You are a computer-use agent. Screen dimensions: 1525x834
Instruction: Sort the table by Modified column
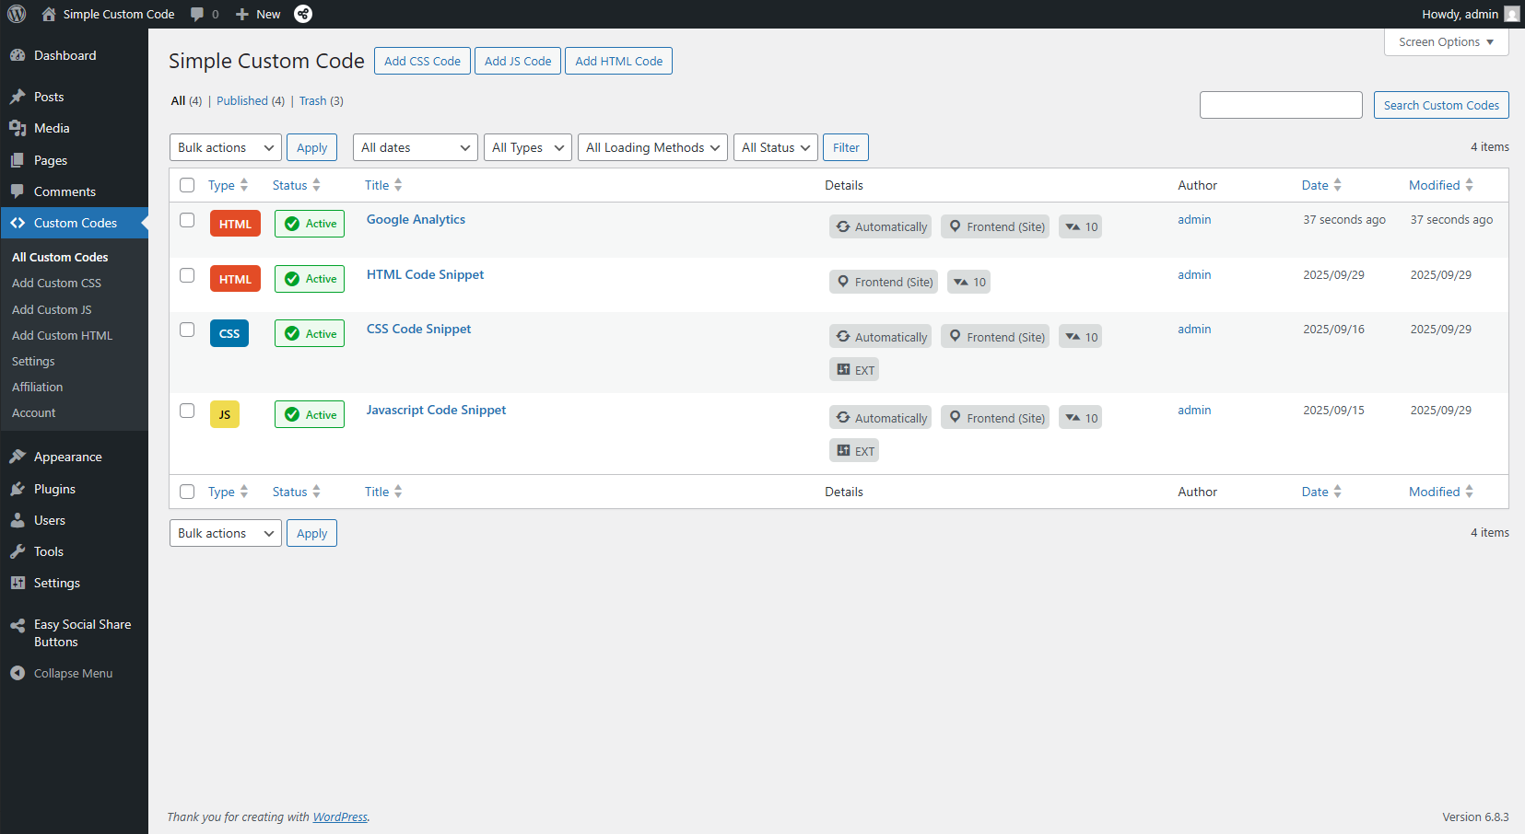coord(1434,185)
